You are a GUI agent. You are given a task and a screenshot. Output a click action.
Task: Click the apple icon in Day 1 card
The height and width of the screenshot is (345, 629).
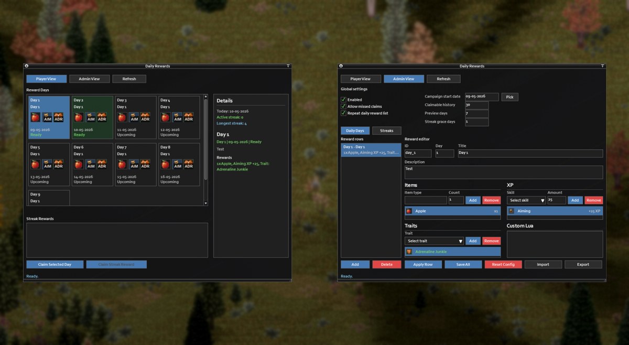tap(35, 117)
